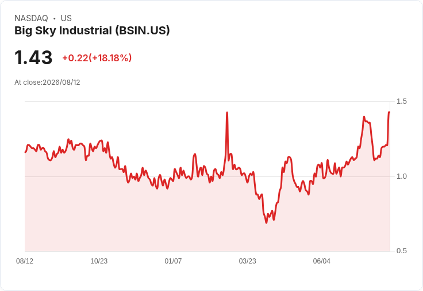The width and height of the screenshot is (423, 291).
Task: Click the 1.43 current price
Action: [x=33, y=57]
